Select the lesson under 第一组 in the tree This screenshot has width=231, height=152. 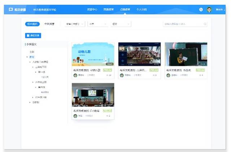45,77
